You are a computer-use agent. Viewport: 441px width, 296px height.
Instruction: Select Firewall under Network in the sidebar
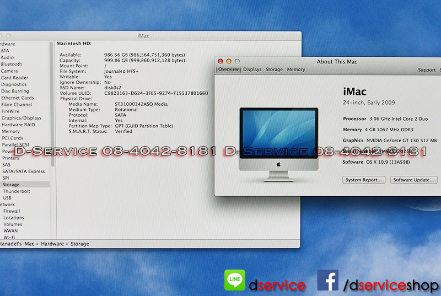click(12, 211)
